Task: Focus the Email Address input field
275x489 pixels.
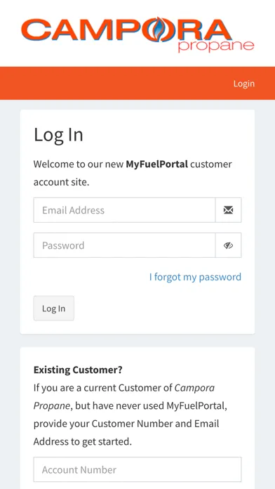Action: click(x=125, y=210)
